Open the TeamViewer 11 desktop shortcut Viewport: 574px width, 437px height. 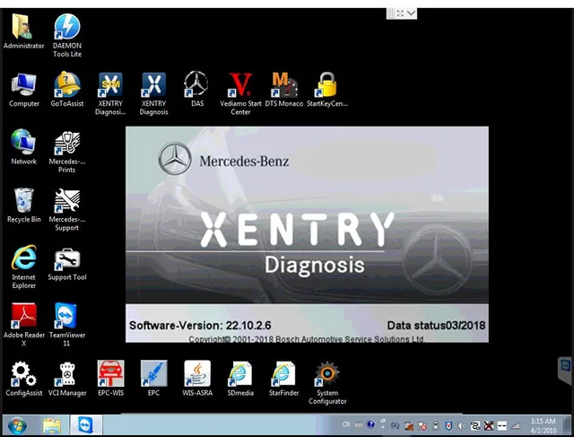(x=67, y=325)
